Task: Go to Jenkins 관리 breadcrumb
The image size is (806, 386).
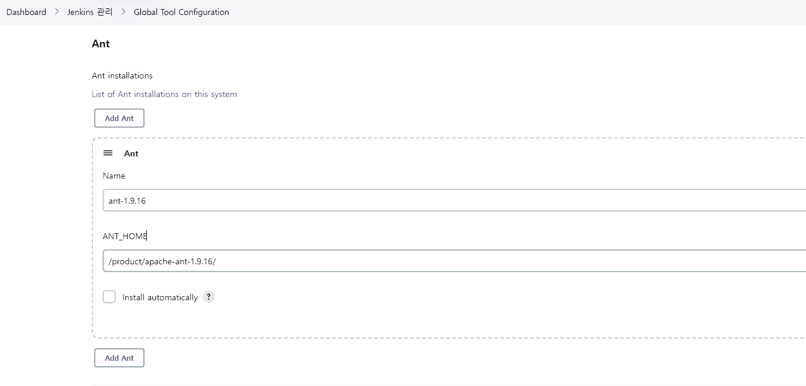Action: pyautogui.click(x=90, y=12)
